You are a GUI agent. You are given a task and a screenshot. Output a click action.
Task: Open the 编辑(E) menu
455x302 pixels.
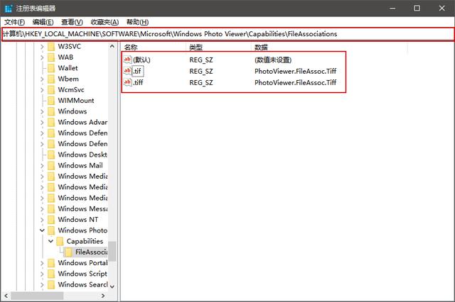click(x=43, y=22)
